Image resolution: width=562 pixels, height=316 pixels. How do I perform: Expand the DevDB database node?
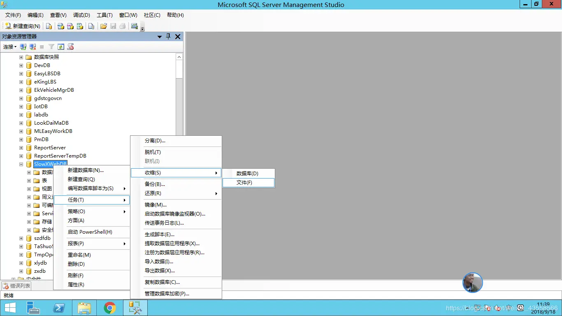pyautogui.click(x=21, y=65)
